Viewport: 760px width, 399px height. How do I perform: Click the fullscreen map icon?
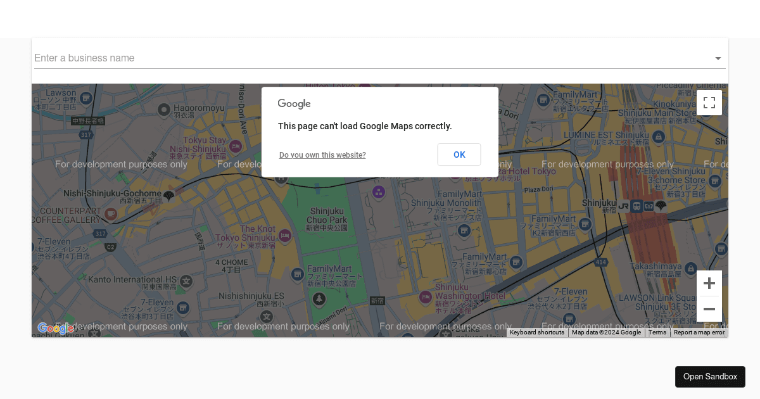[709, 103]
